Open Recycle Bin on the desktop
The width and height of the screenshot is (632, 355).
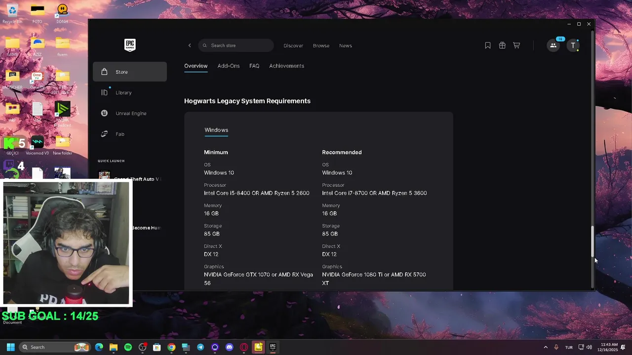[x=12, y=13]
